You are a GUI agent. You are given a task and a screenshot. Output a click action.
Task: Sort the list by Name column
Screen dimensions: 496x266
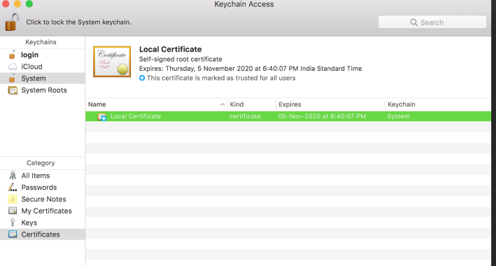(156, 104)
